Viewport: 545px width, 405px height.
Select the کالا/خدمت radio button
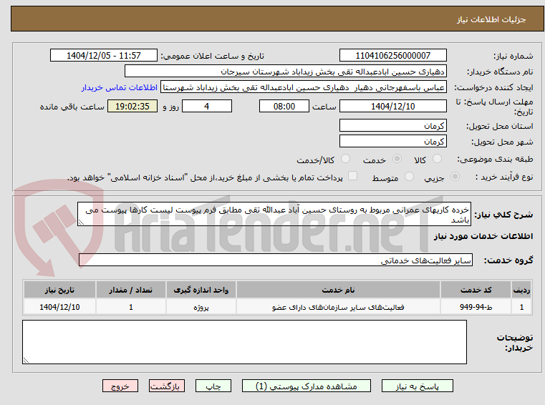tap(345, 159)
